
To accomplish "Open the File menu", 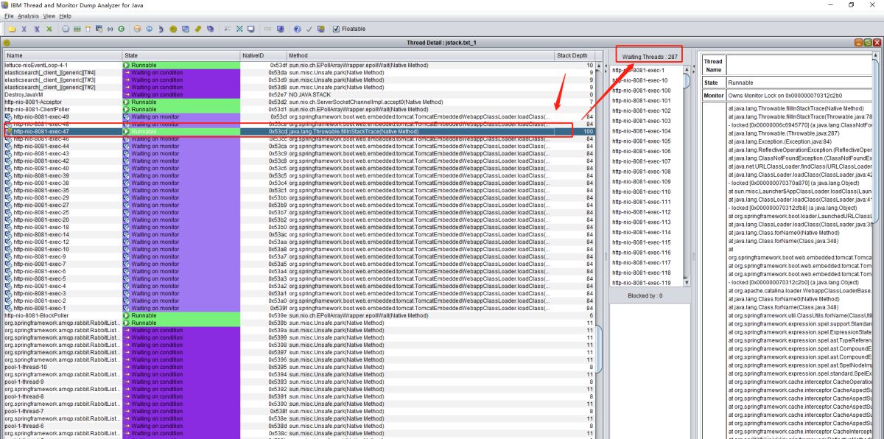I will [x=9, y=15].
